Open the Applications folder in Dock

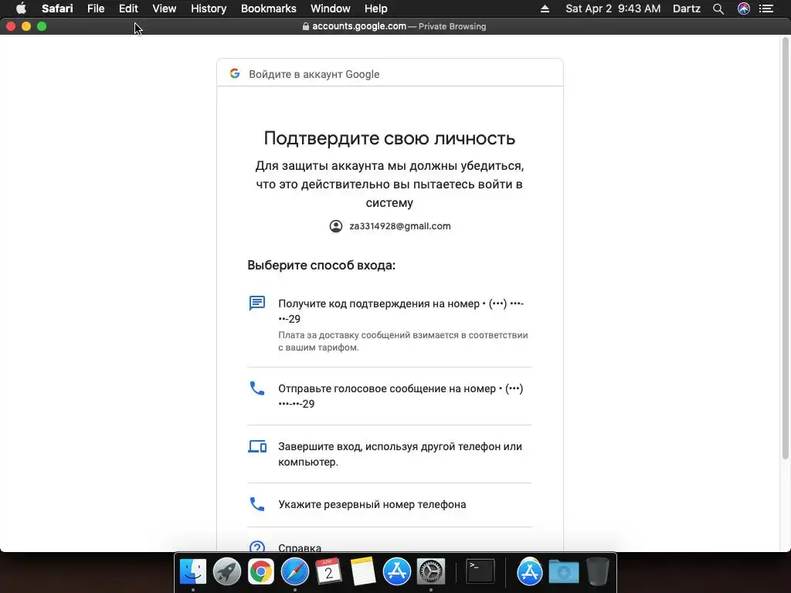pyautogui.click(x=529, y=572)
